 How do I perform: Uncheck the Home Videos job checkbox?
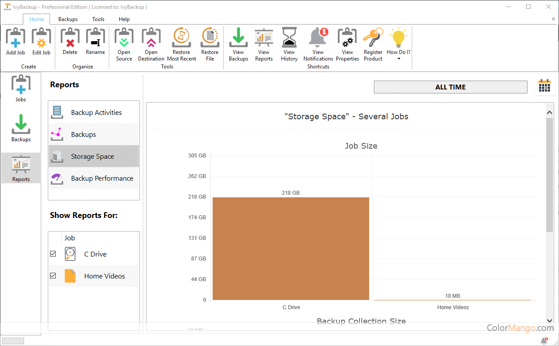coord(53,276)
